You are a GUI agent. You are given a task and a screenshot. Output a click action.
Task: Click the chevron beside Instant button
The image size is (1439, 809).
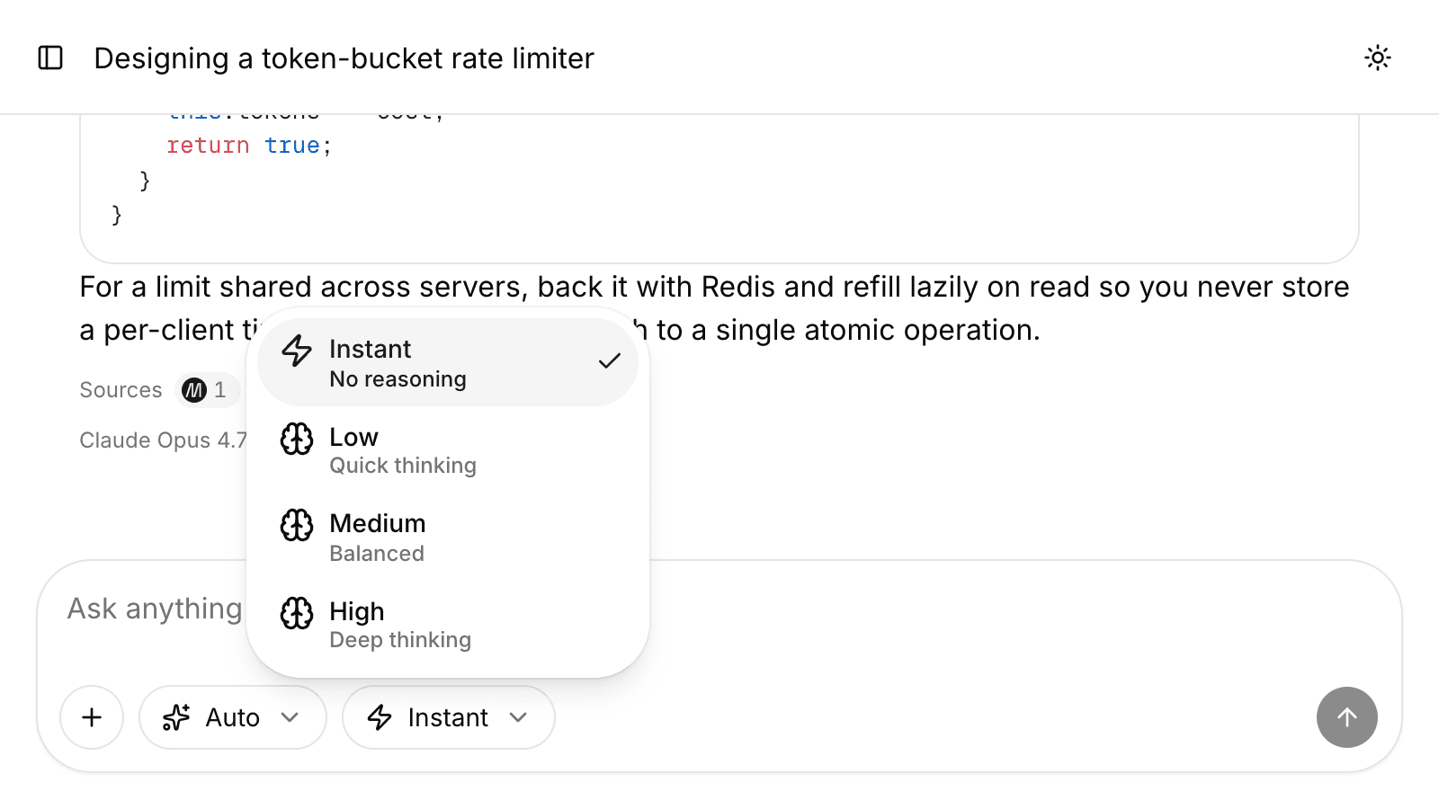click(518, 717)
